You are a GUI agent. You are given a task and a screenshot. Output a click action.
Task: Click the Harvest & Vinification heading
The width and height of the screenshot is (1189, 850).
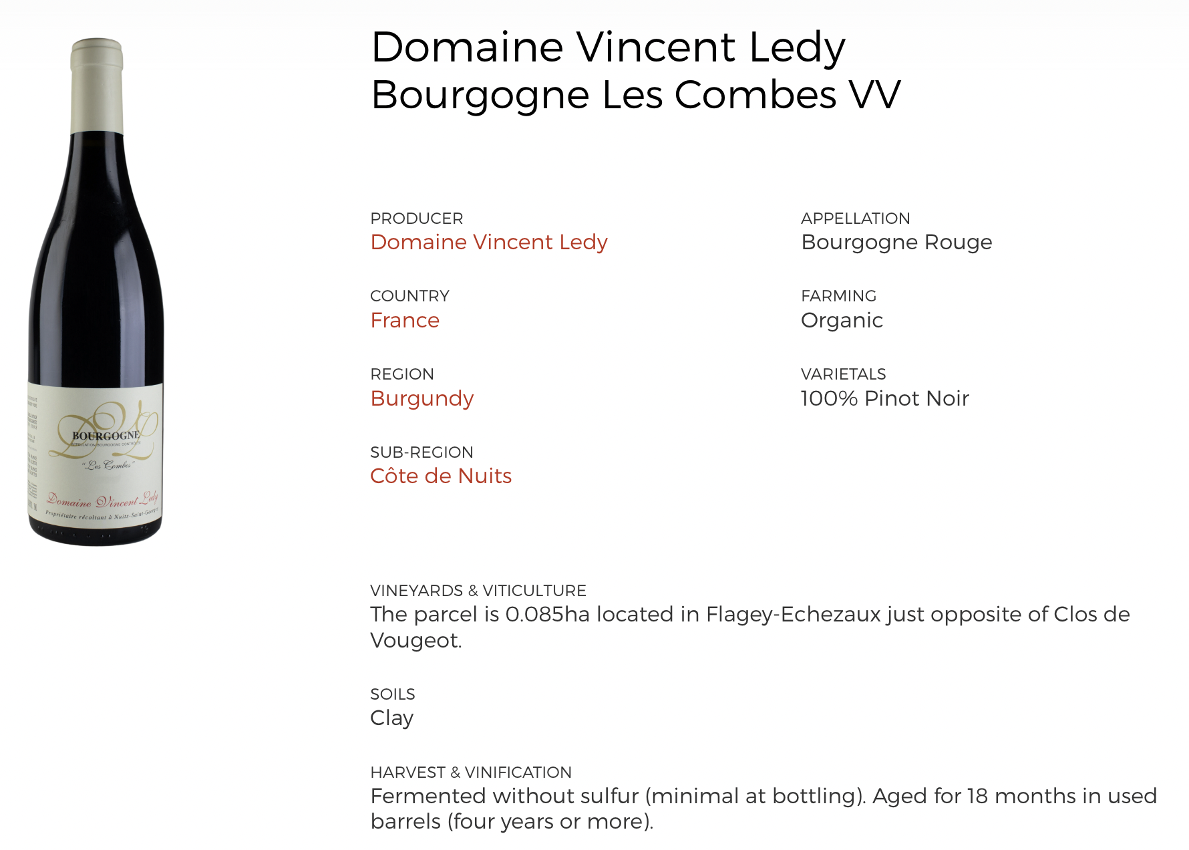471,772
